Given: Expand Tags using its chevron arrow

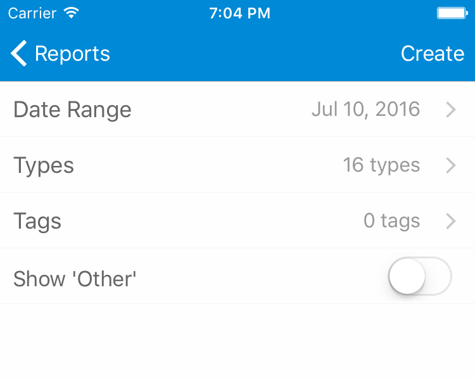Looking at the screenshot, I should click(451, 221).
